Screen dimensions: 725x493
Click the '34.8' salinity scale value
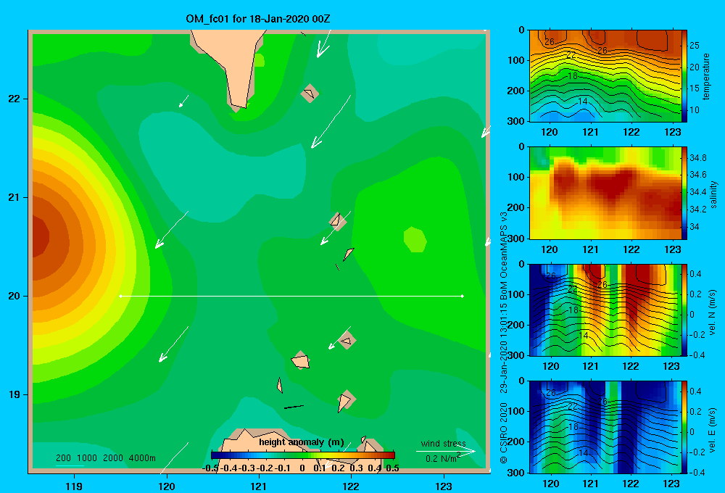pyautogui.click(x=697, y=158)
